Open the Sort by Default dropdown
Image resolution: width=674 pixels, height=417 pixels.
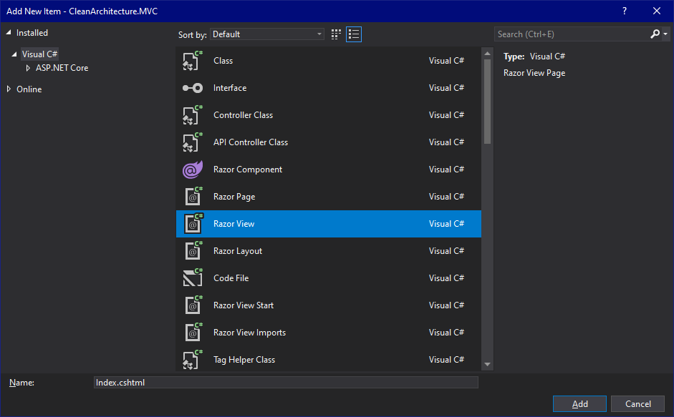267,34
